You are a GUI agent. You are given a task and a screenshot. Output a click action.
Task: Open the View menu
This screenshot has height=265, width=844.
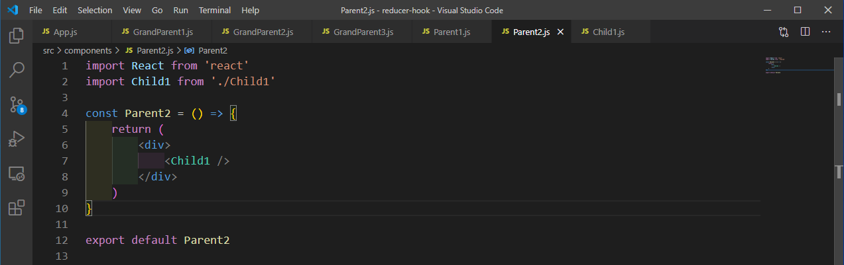point(132,11)
